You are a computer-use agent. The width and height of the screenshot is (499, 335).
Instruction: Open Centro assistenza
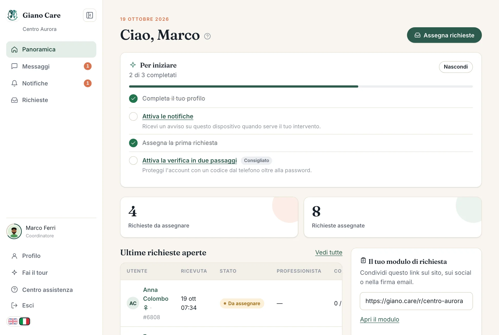(x=51, y=290)
